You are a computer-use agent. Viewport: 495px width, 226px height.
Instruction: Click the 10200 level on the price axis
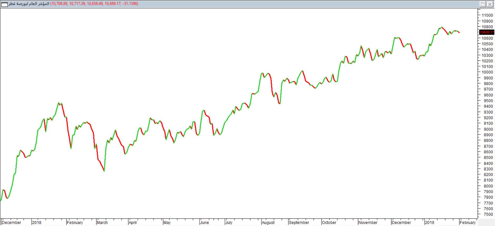pos(487,61)
